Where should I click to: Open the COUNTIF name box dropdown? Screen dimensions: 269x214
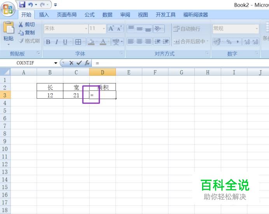pyautogui.click(x=56, y=63)
